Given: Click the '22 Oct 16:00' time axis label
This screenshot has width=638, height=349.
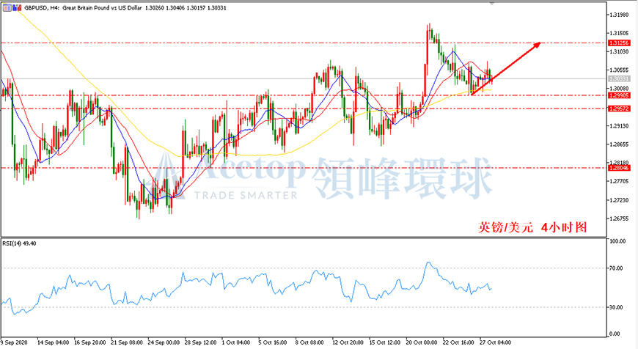Looking at the screenshot, I should pos(458,342).
